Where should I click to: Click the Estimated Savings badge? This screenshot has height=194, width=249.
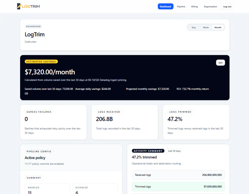pyautogui.click(x=41, y=62)
